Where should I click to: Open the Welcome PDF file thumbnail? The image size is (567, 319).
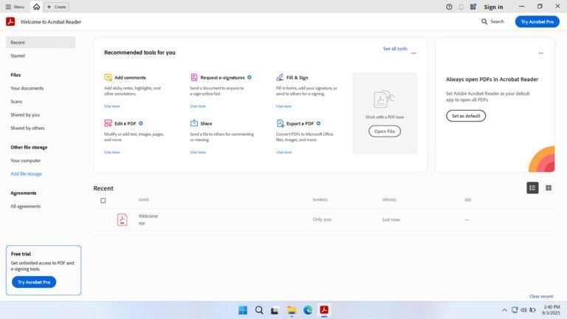click(x=122, y=219)
